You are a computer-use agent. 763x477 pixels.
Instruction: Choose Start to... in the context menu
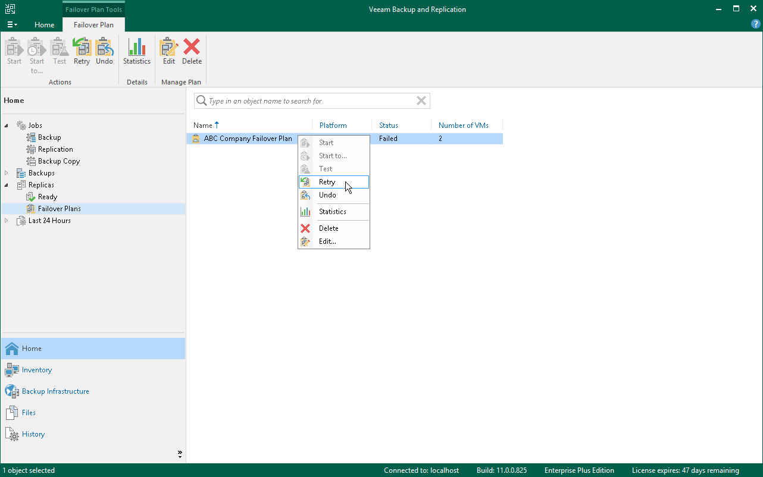point(334,156)
